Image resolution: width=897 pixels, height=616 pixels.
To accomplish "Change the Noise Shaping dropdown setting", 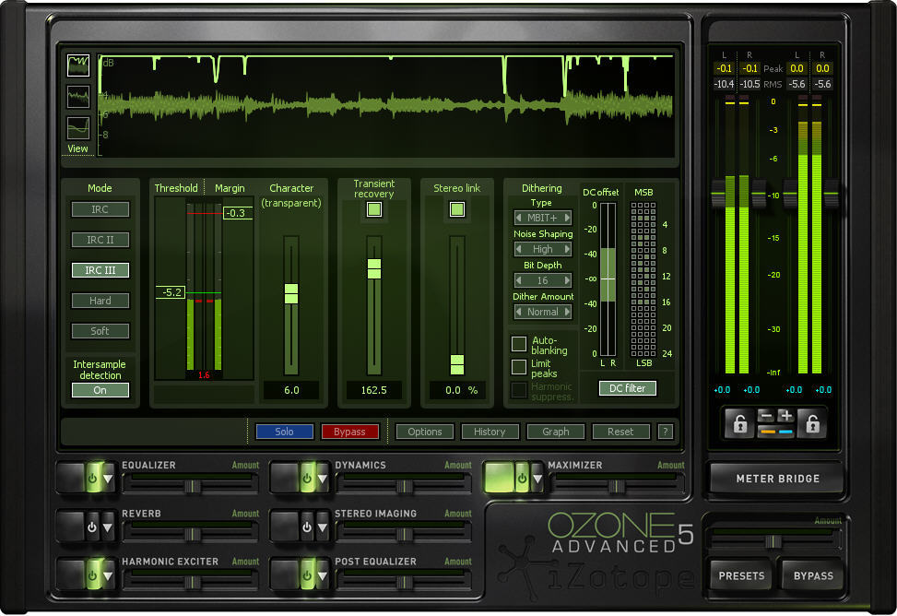I will click(x=542, y=249).
